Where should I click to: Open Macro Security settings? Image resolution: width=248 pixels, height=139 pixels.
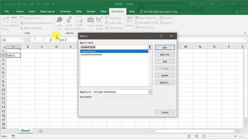[31, 28]
